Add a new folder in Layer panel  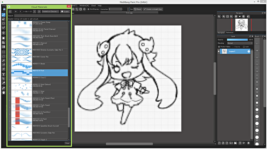[235, 143]
